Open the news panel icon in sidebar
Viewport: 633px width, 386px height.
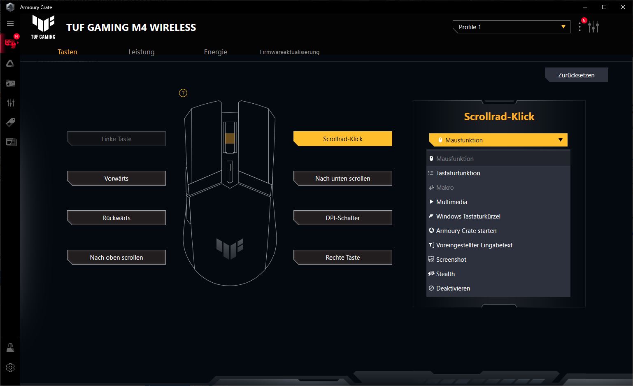11,142
